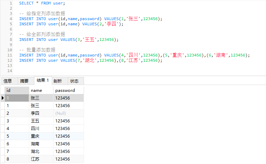The image size is (266, 164).
Task: Click '四川' string on line 11
Action: tap(133, 55)
